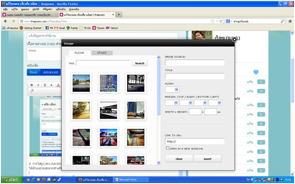Click the Flickr list scrollbar thumb
This screenshot has height=184, width=295.
159,87
